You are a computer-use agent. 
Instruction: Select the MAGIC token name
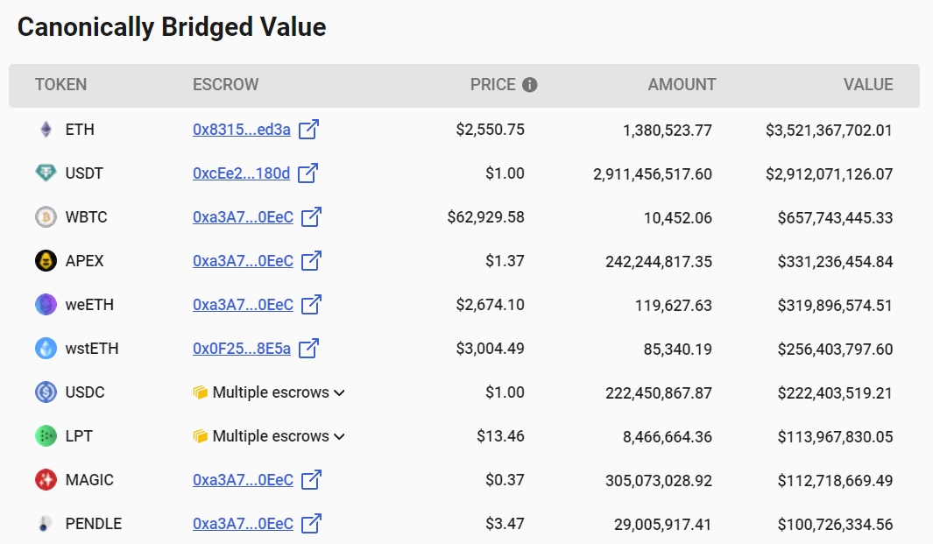pyautogui.click(x=89, y=480)
